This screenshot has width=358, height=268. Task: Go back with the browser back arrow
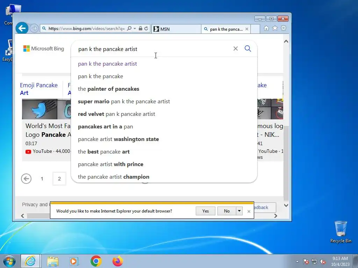[x=22, y=28]
